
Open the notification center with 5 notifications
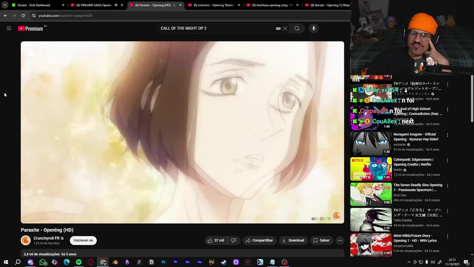point(466,262)
